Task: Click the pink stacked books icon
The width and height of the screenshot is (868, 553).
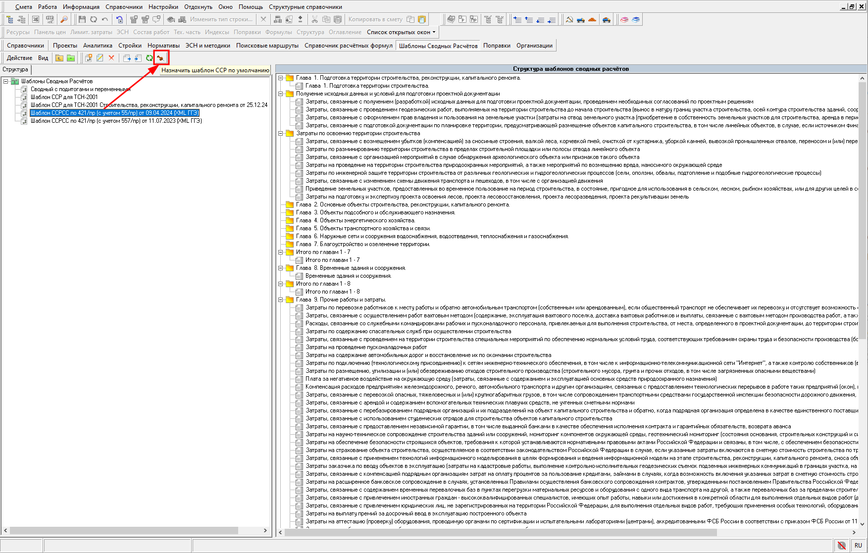Action: pyautogui.click(x=624, y=19)
